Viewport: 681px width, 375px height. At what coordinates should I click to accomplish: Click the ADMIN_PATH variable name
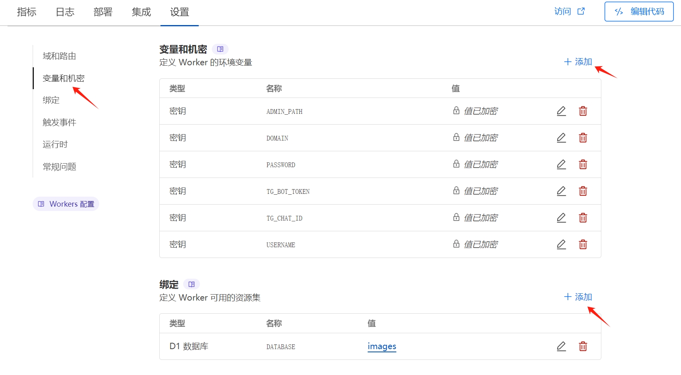284,112
